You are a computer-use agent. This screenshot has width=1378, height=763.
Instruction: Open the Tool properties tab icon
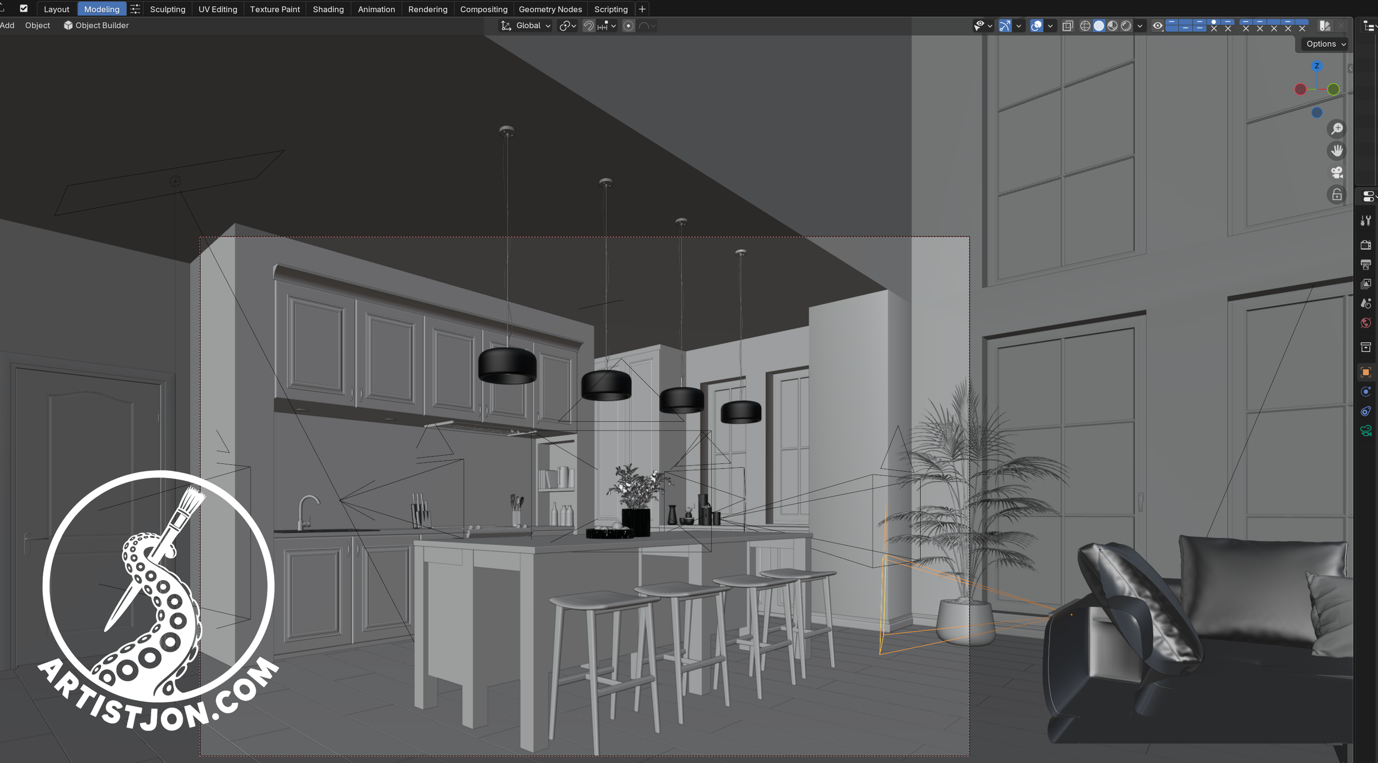point(1366,221)
